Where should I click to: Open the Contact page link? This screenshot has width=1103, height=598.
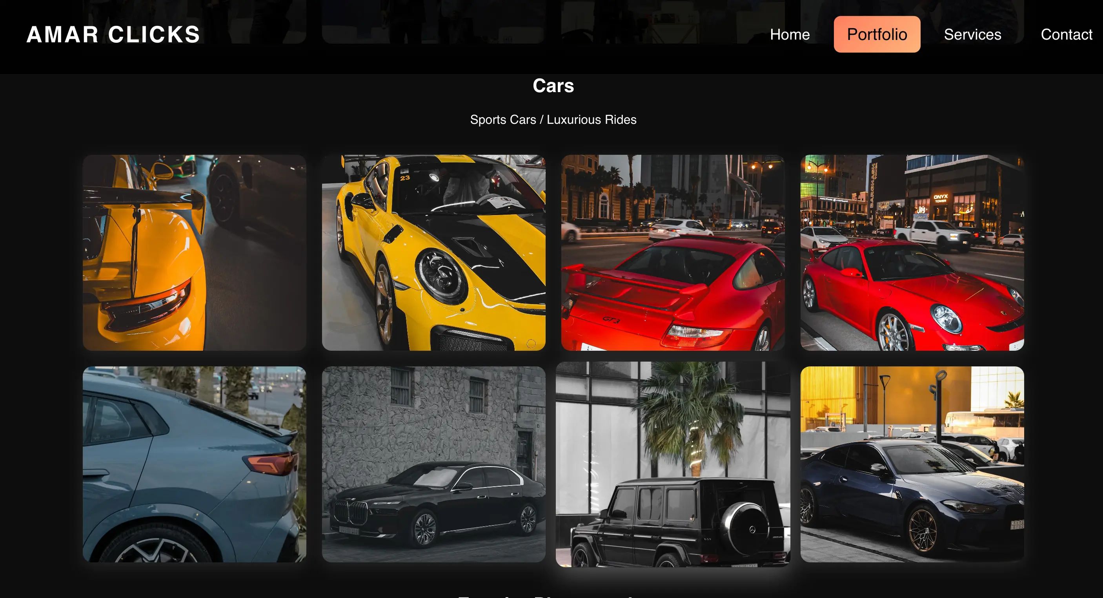1066,34
